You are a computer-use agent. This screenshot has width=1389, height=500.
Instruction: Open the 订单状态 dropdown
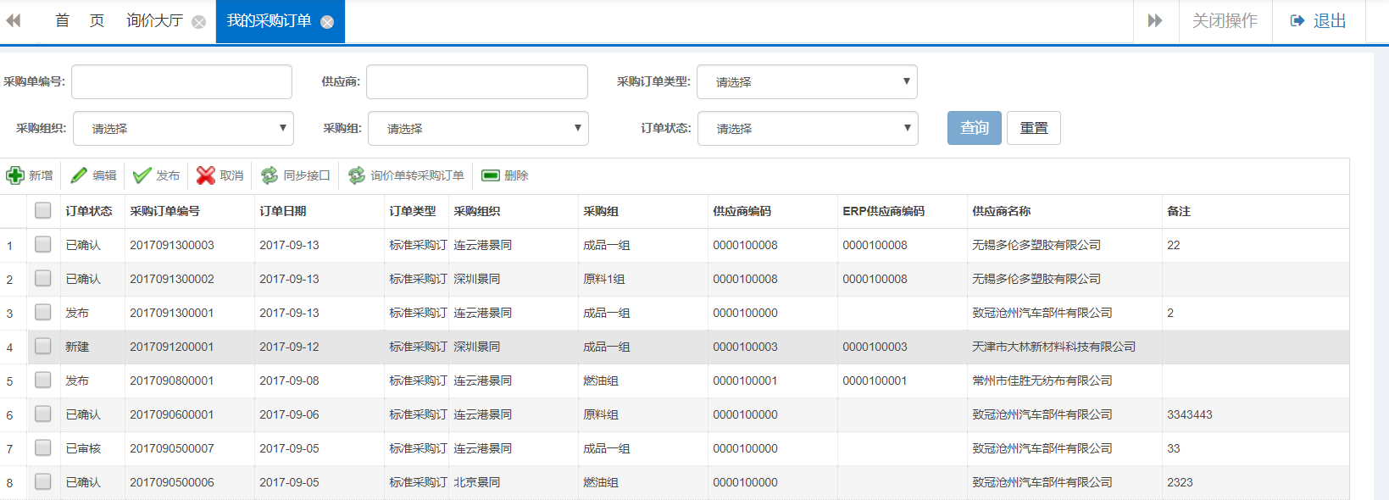pyautogui.click(x=808, y=129)
